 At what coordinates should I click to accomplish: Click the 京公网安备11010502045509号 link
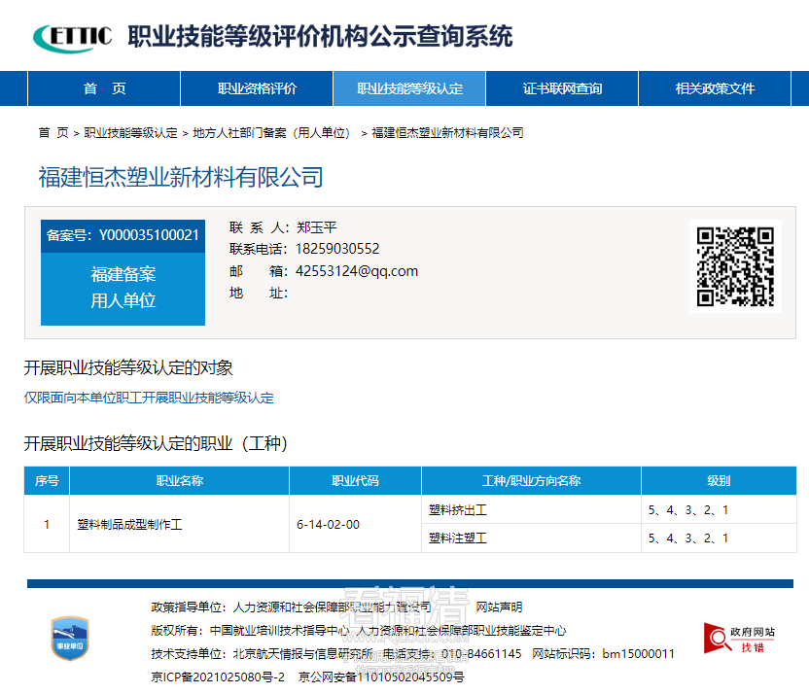pos(381,677)
